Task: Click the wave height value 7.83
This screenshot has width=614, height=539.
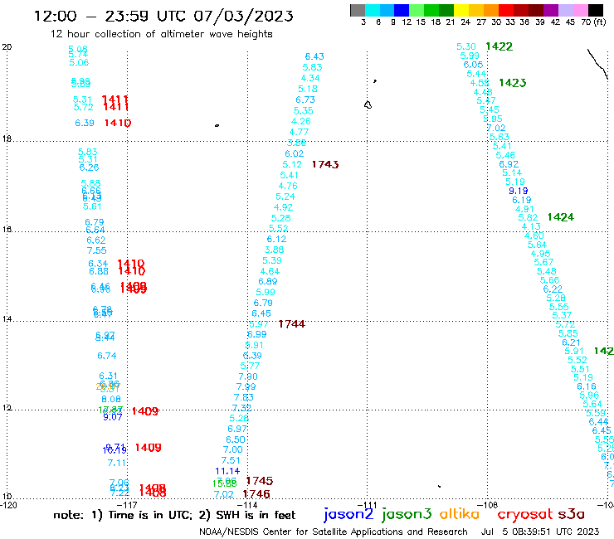Action: click(244, 397)
